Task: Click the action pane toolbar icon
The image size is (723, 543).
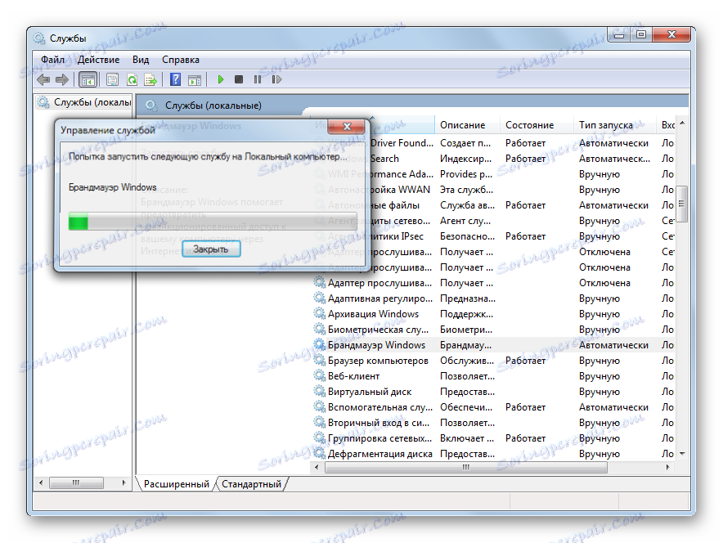Action: tap(195, 80)
